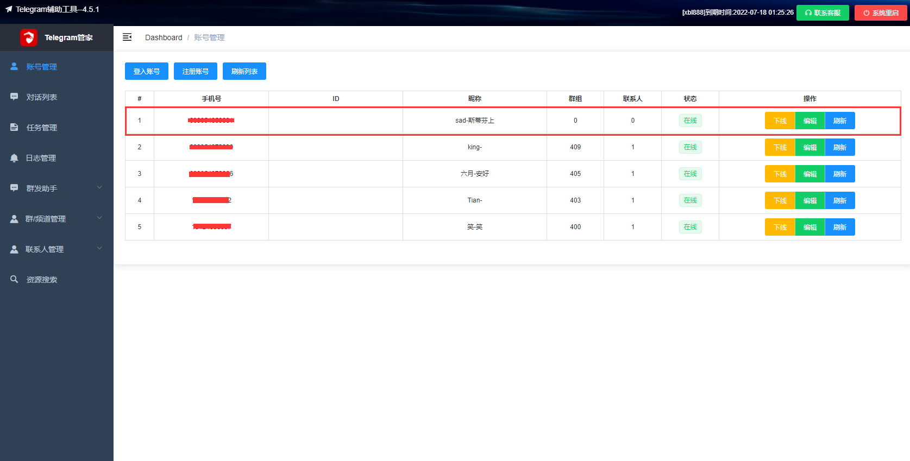
Task: Click 编辑 for 笑-笑 account
Action: [x=810, y=227]
